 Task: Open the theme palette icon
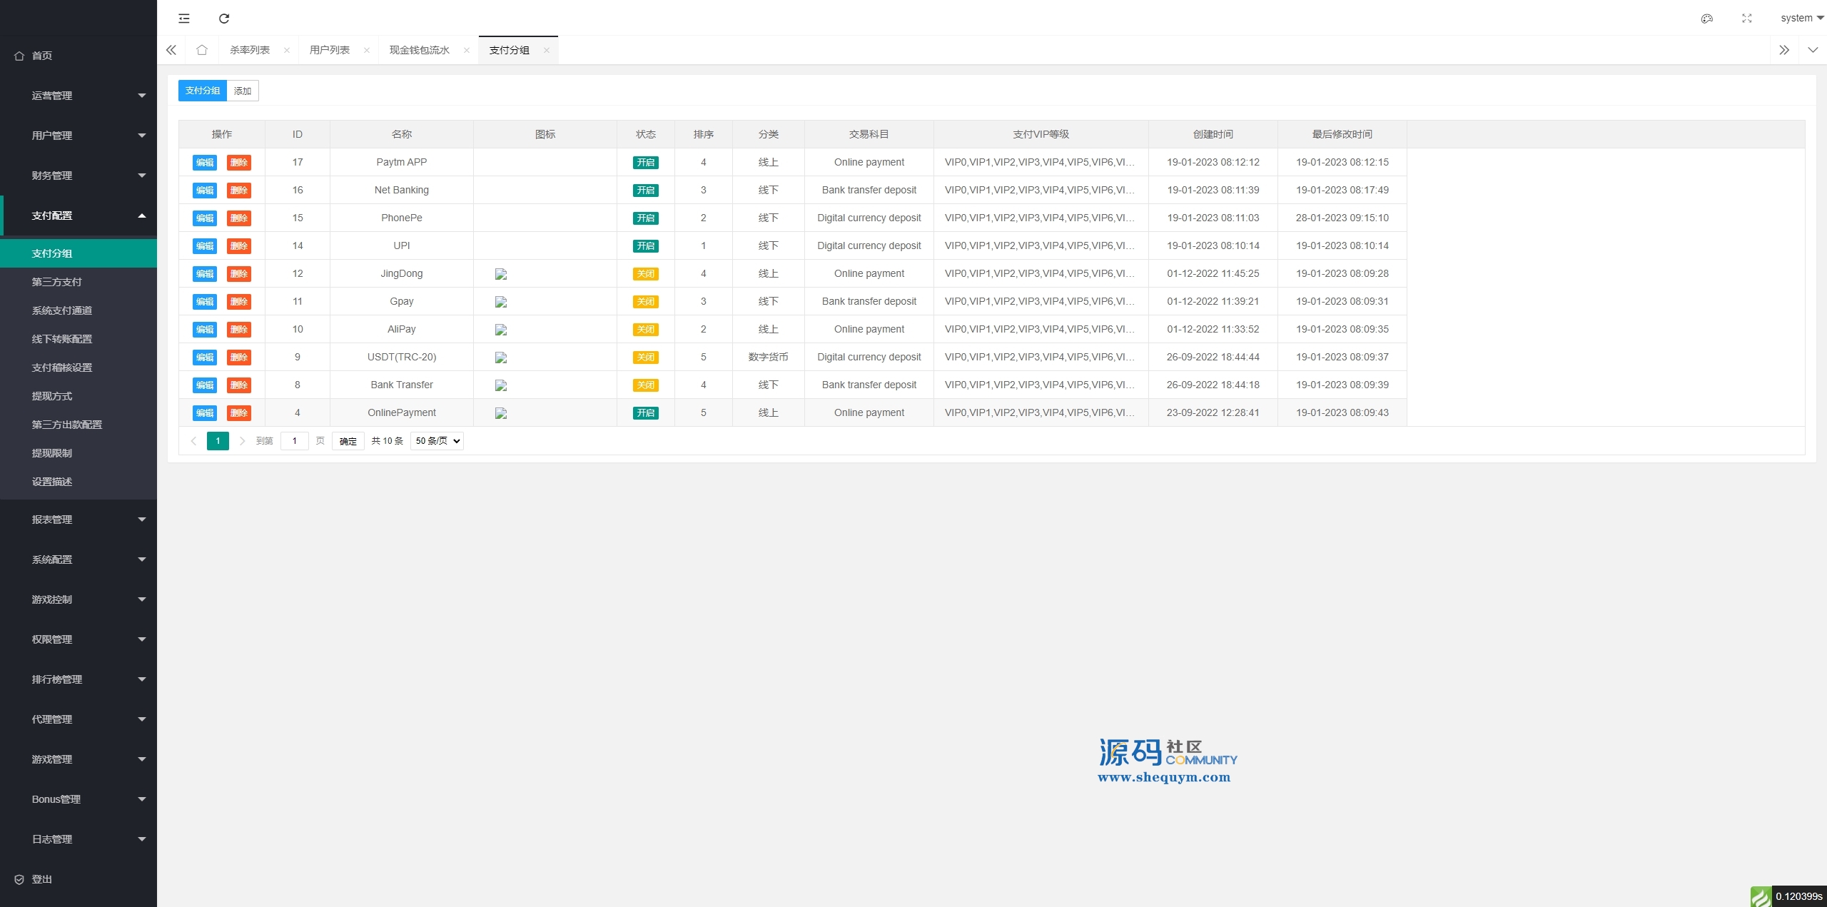click(x=1706, y=19)
